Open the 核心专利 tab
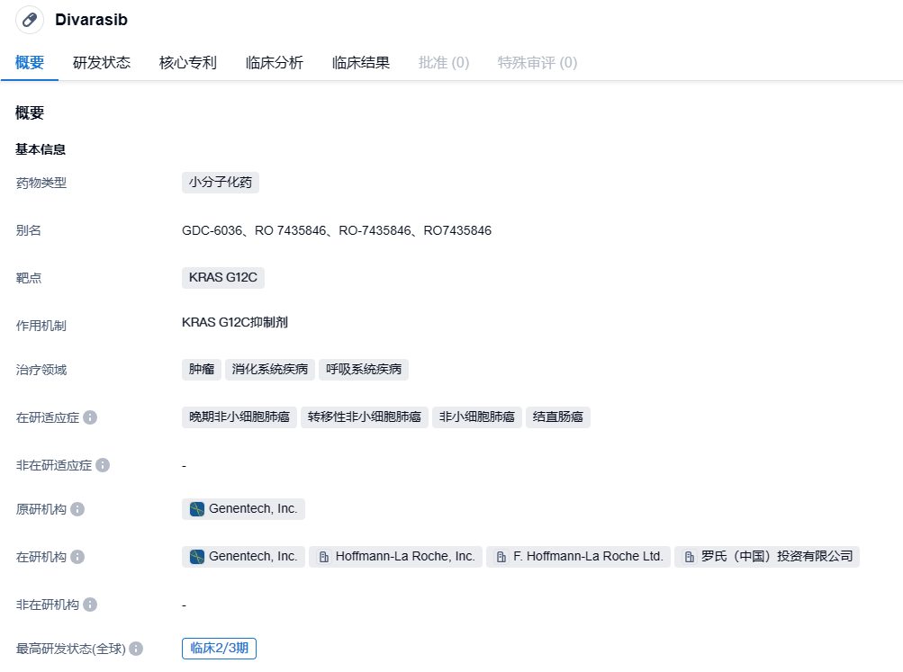Screen dimensions: 903x672 click(188, 63)
